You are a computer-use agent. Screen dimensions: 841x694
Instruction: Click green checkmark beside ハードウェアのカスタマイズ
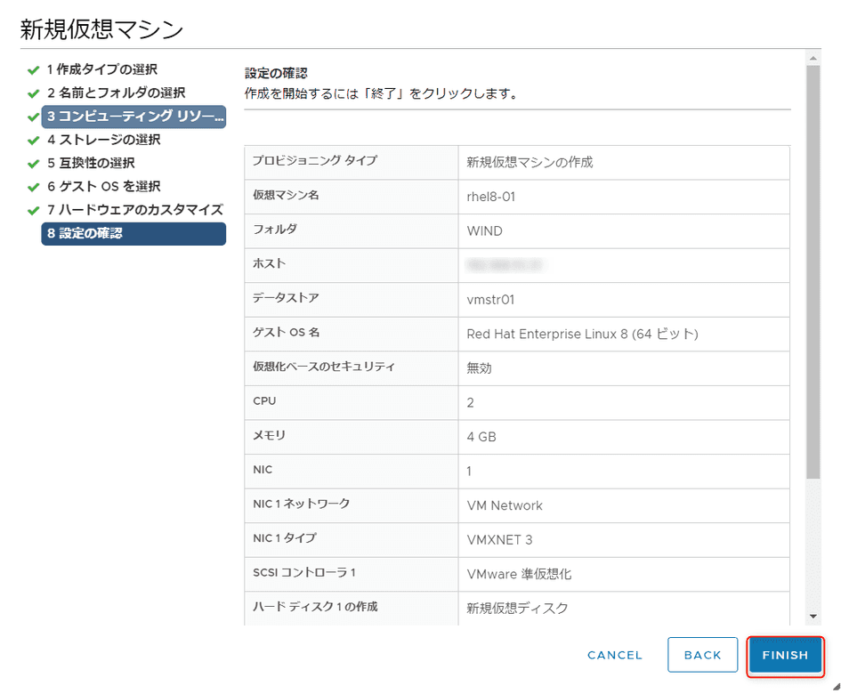(x=33, y=211)
